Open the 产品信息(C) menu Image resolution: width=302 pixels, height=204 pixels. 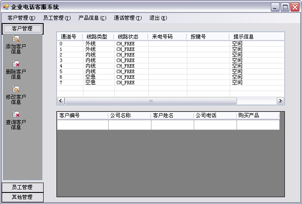(92, 18)
